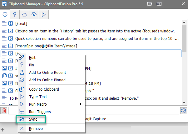This screenshot has width=188, height=134.
Task: Click quick selection number 2 badge
Action: tap(11, 31)
